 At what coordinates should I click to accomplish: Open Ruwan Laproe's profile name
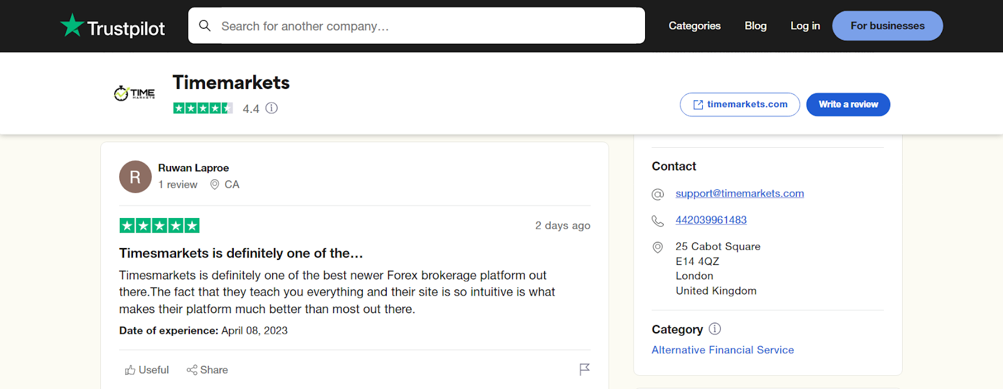point(193,168)
